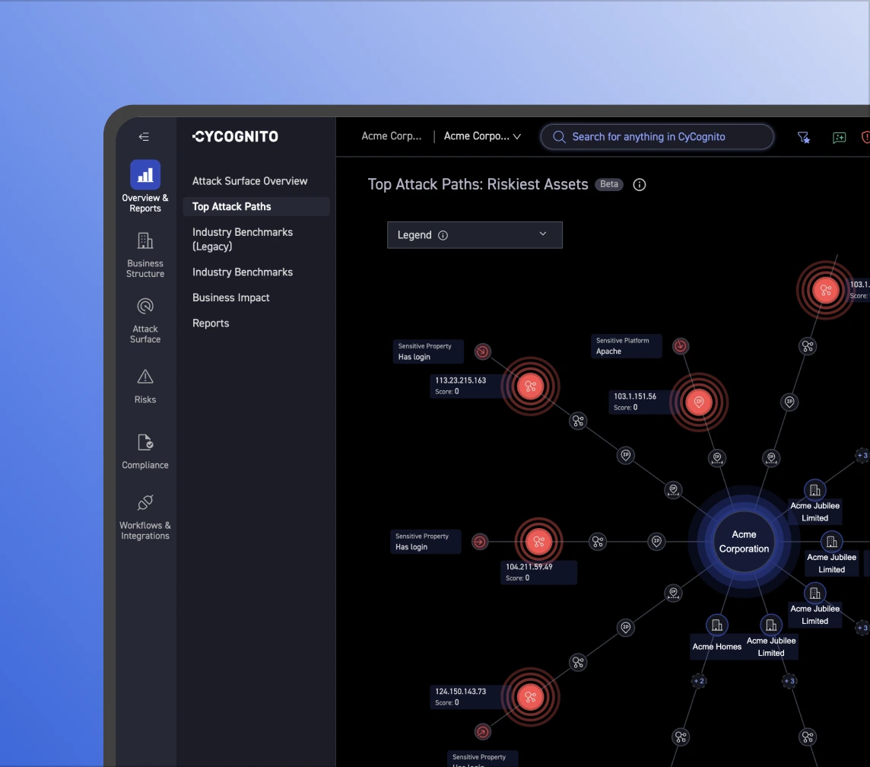
Task: Click the info icon next to Beta badge
Action: [640, 185]
